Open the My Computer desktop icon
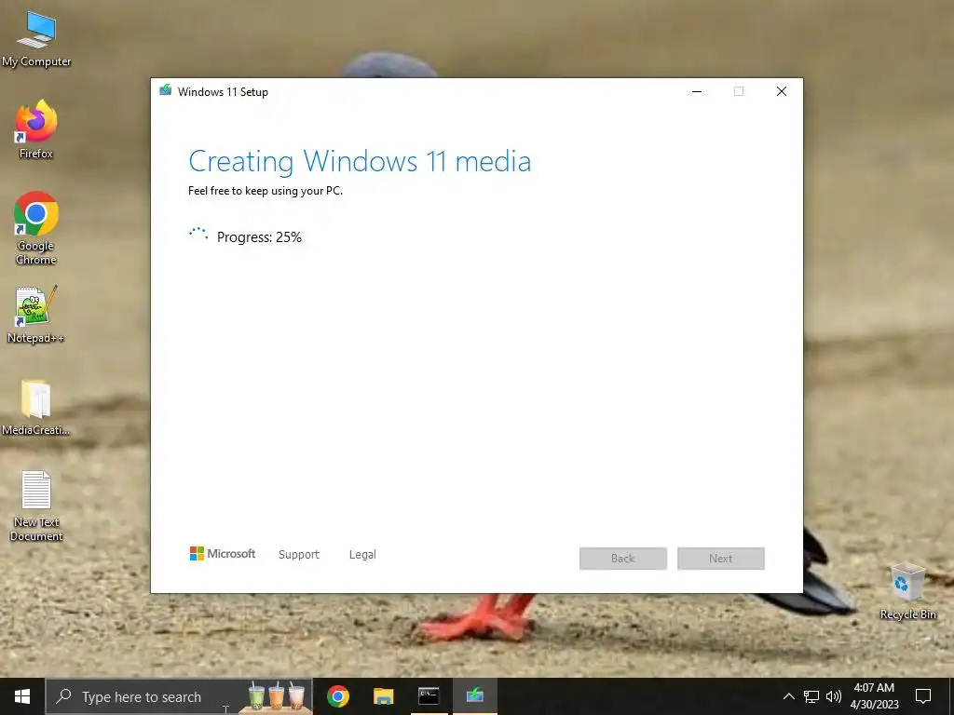This screenshot has height=715, width=954. 36,39
